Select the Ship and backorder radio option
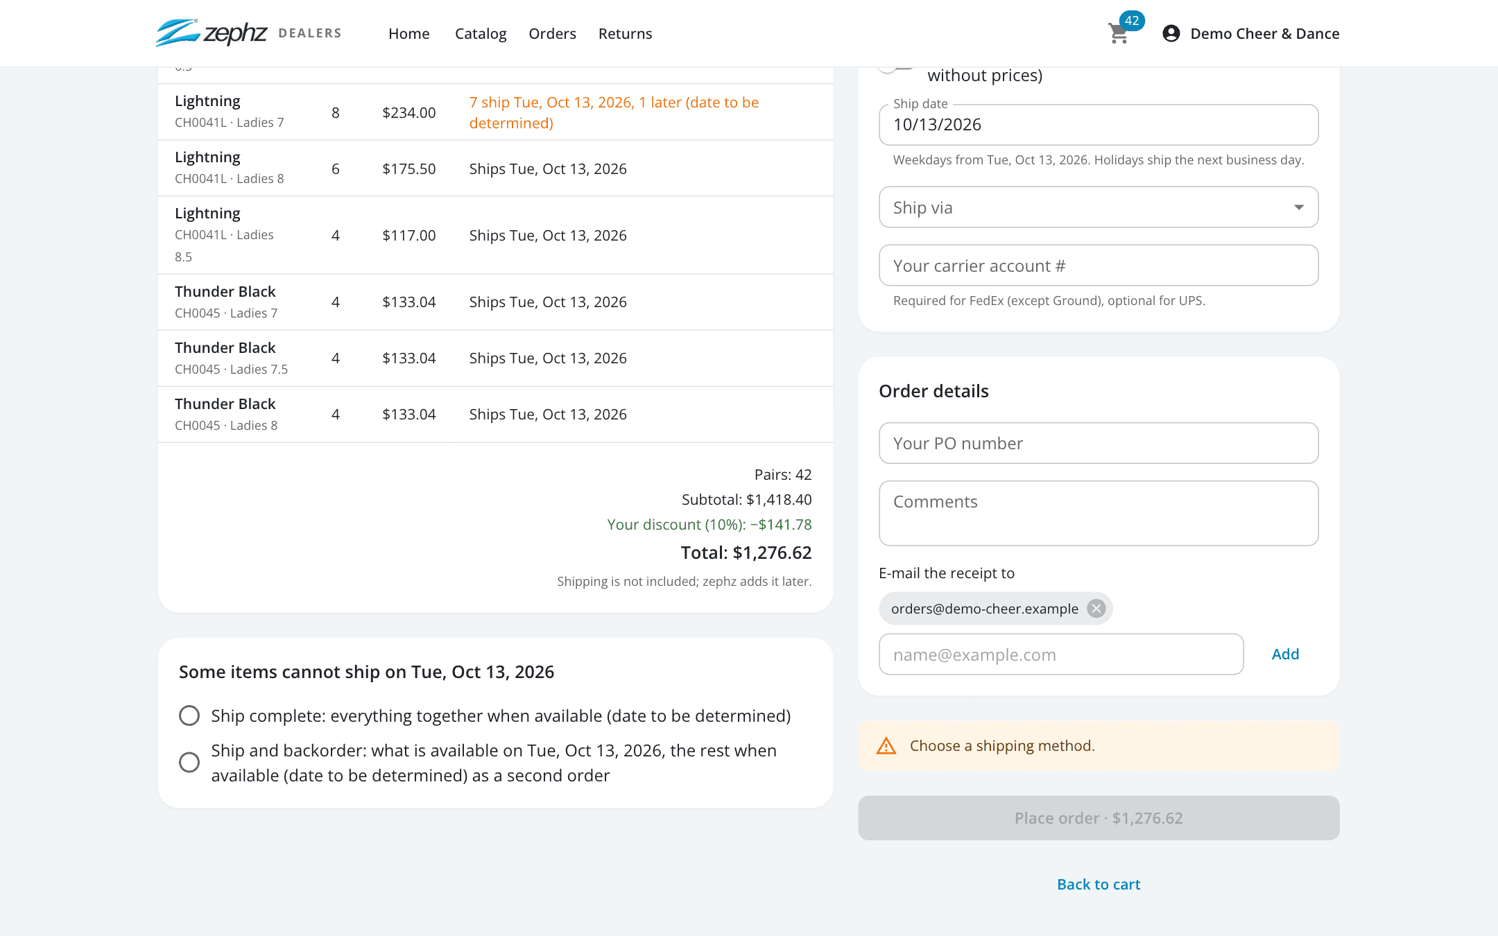 tap(189, 763)
